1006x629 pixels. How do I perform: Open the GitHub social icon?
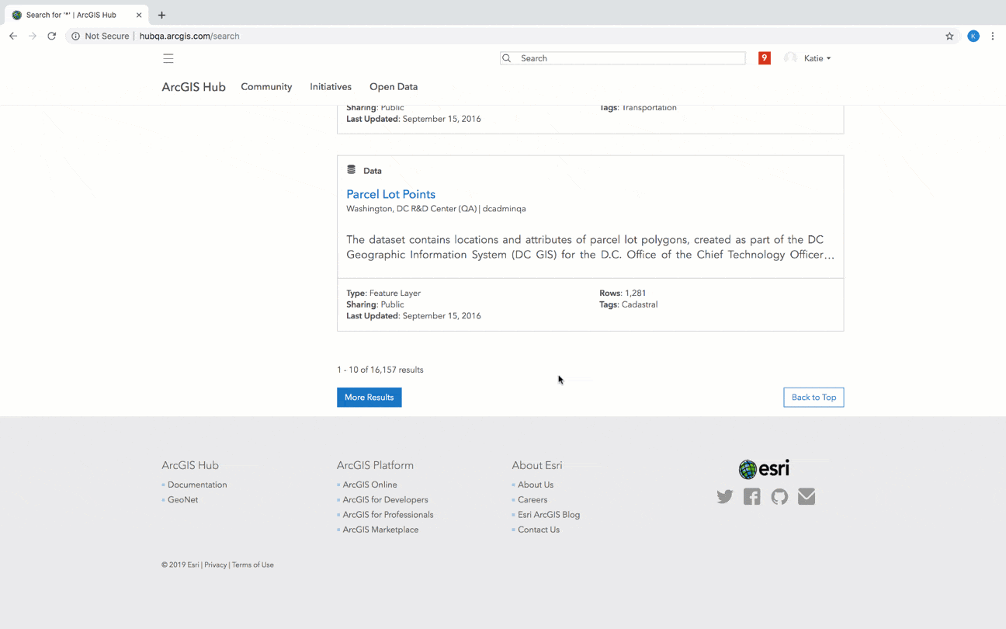coord(779,497)
